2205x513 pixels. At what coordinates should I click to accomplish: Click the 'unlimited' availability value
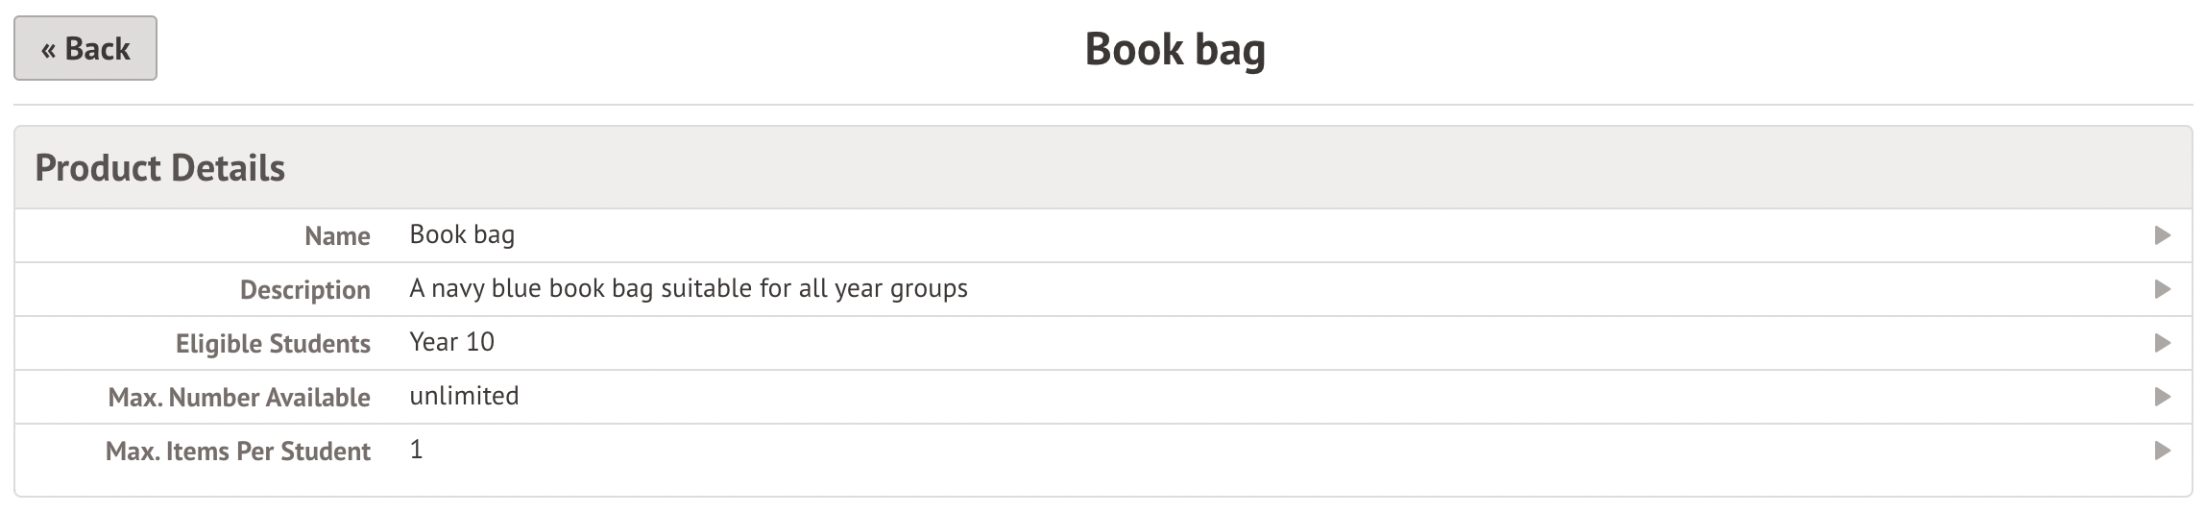464,397
